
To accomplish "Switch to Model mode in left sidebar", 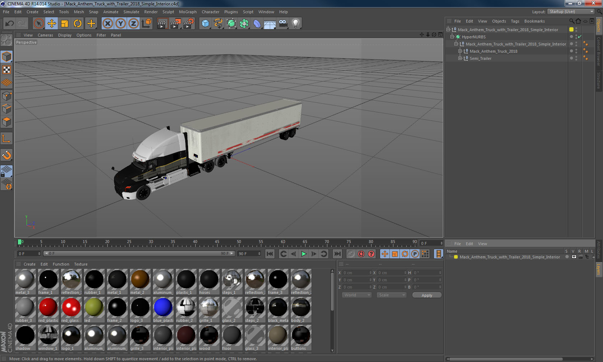I will tap(6, 57).
